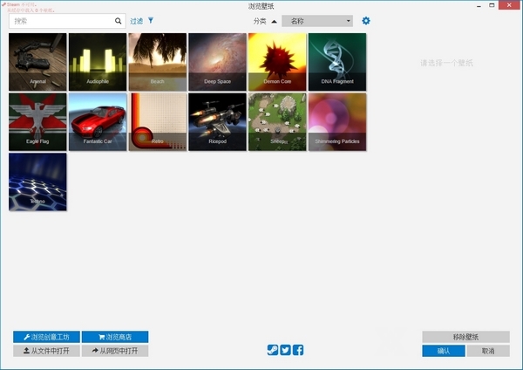Click 从网页中打开 open from web button
Screen dimensions: 523x370
click(x=115, y=351)
